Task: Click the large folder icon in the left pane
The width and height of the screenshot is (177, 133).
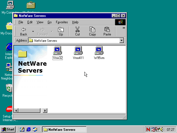Action: tap(22, 54)
